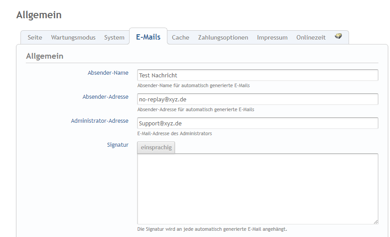Open the Wartungsmodus tab
The height and width of the screenshot is (237, 390).
click(x=73, y=37)
